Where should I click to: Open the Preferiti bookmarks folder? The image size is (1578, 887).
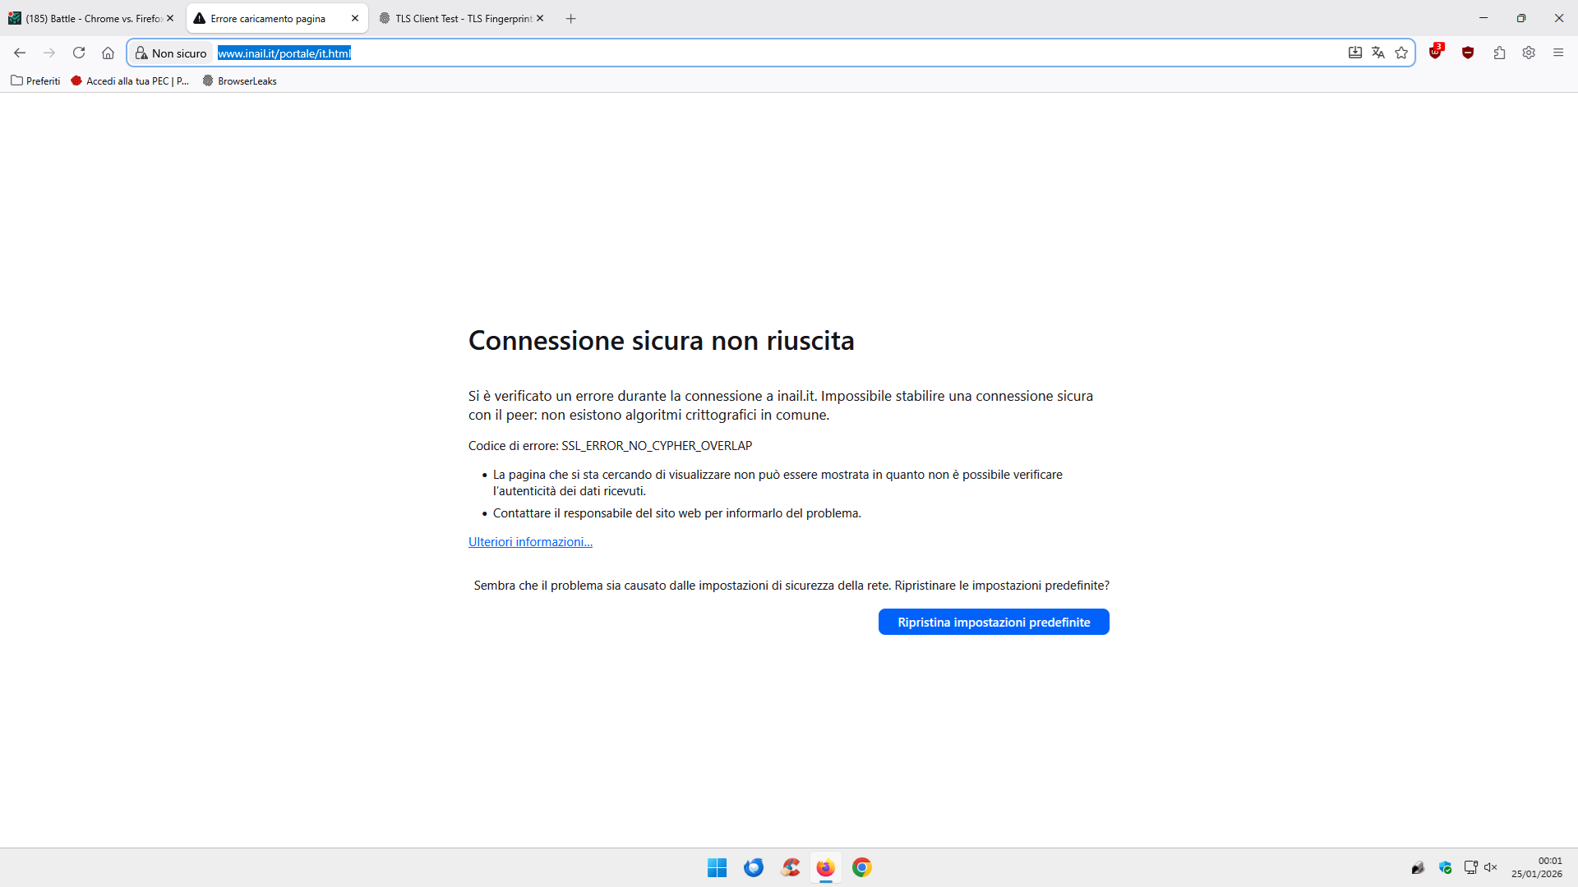coord(35,80)
